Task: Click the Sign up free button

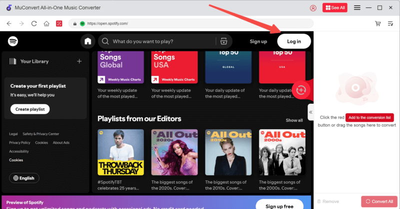Action: [279, 205]
